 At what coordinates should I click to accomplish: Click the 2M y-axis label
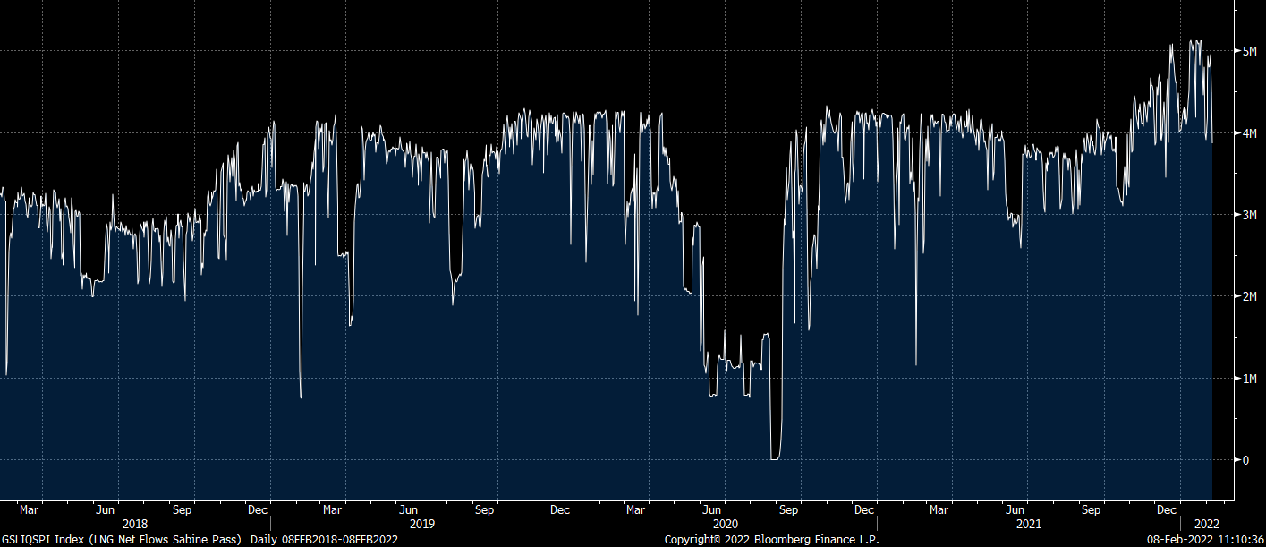click(x=1249, y=296)
